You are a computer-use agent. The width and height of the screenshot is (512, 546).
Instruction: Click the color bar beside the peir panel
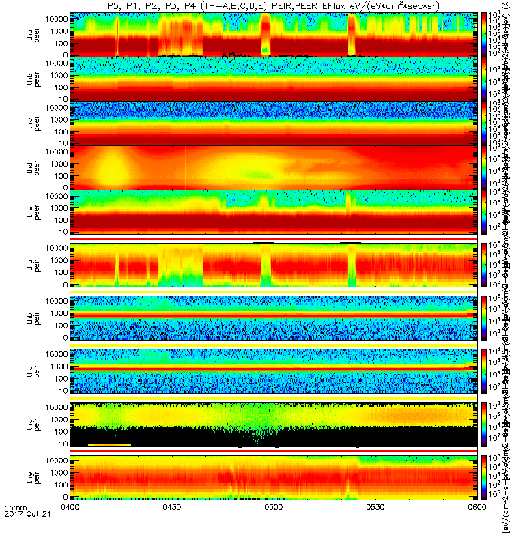(x=484, y=477)
